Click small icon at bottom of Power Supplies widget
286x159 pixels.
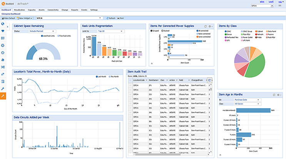point(152,64)
